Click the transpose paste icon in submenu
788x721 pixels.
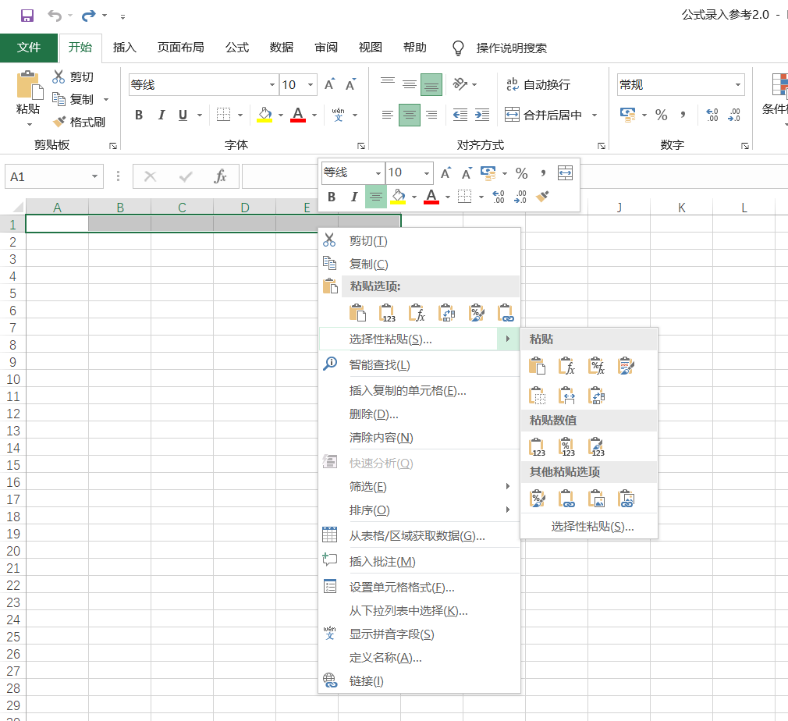(x=596, y=396)
